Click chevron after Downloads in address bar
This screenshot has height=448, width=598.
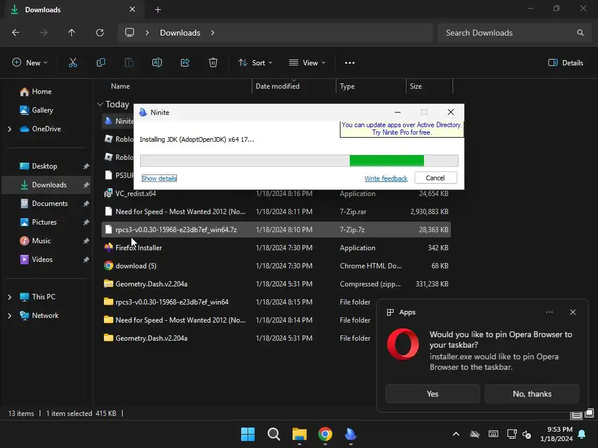click(213, 33)
